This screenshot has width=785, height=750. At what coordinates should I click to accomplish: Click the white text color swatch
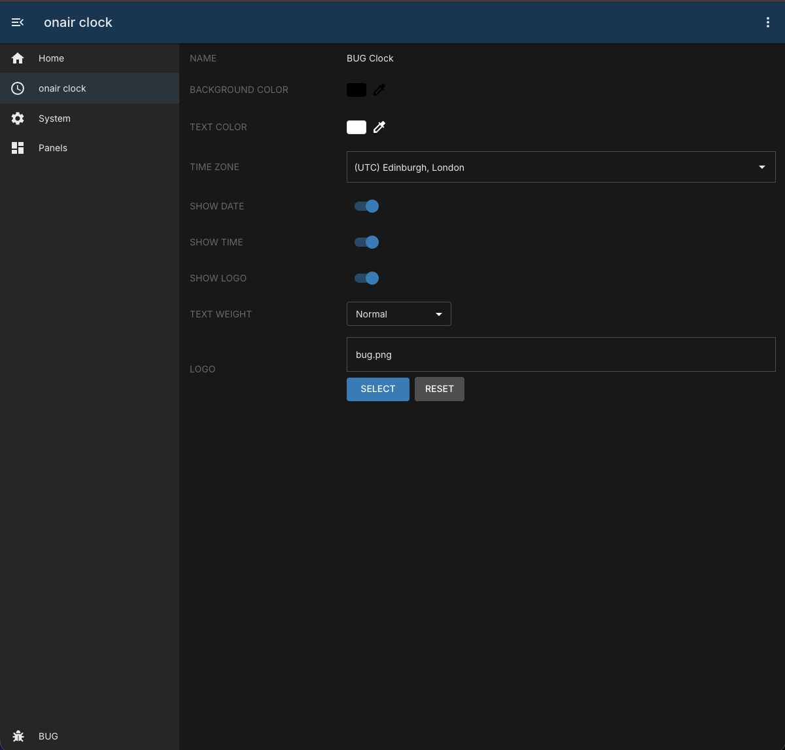[357, 127]
